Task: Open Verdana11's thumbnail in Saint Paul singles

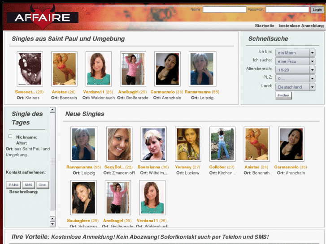Action: point(98,69)
